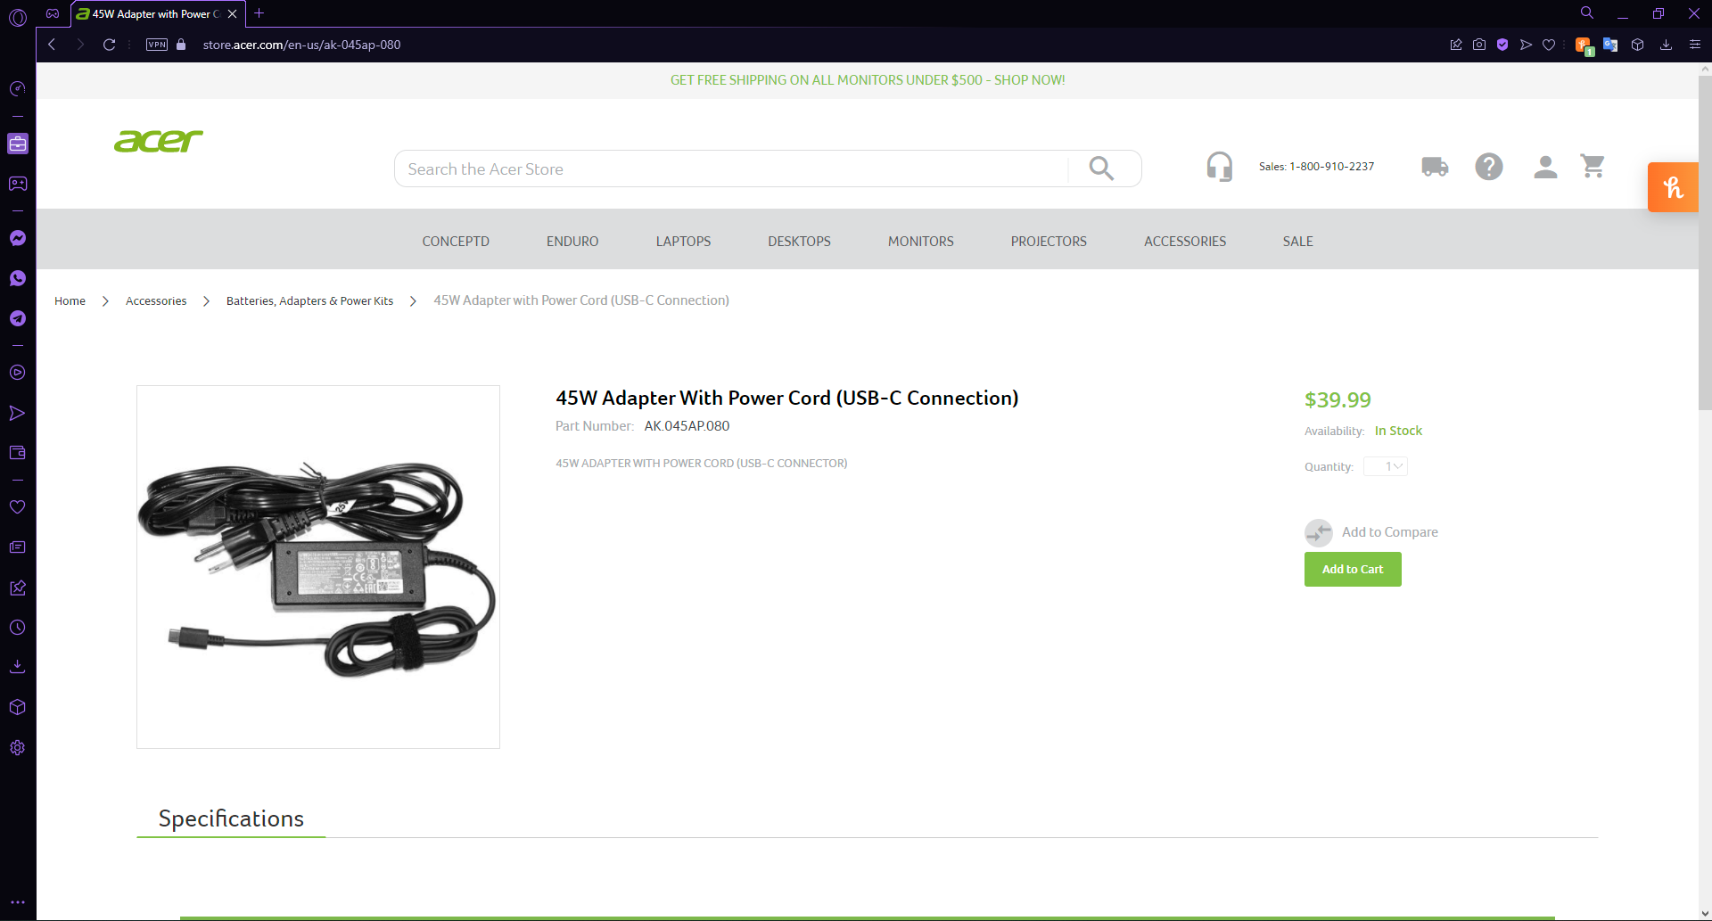Reload the Acer store page

(109, 45)
